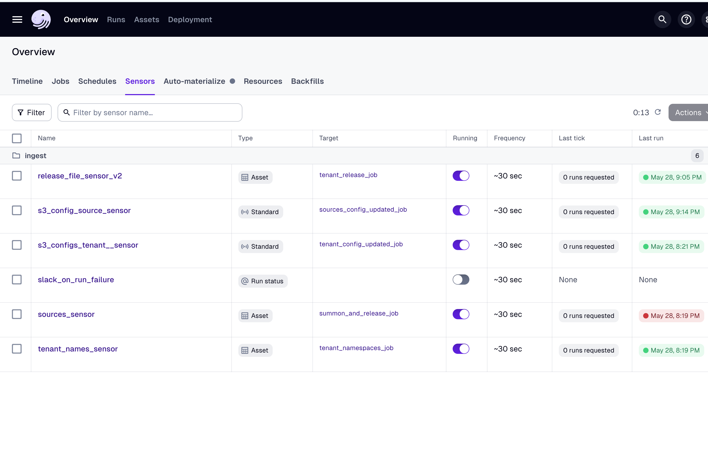Click the Auto-materialize status dot
Screen dimensions: 708x465
[x=232, y=81]
